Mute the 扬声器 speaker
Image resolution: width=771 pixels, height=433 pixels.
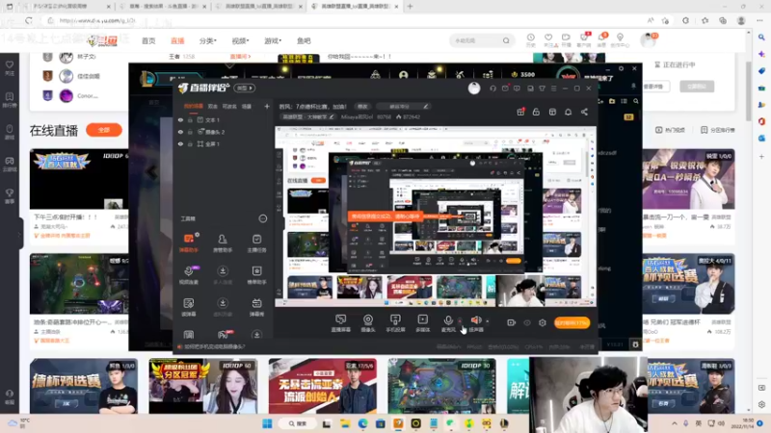coord(476,323)
